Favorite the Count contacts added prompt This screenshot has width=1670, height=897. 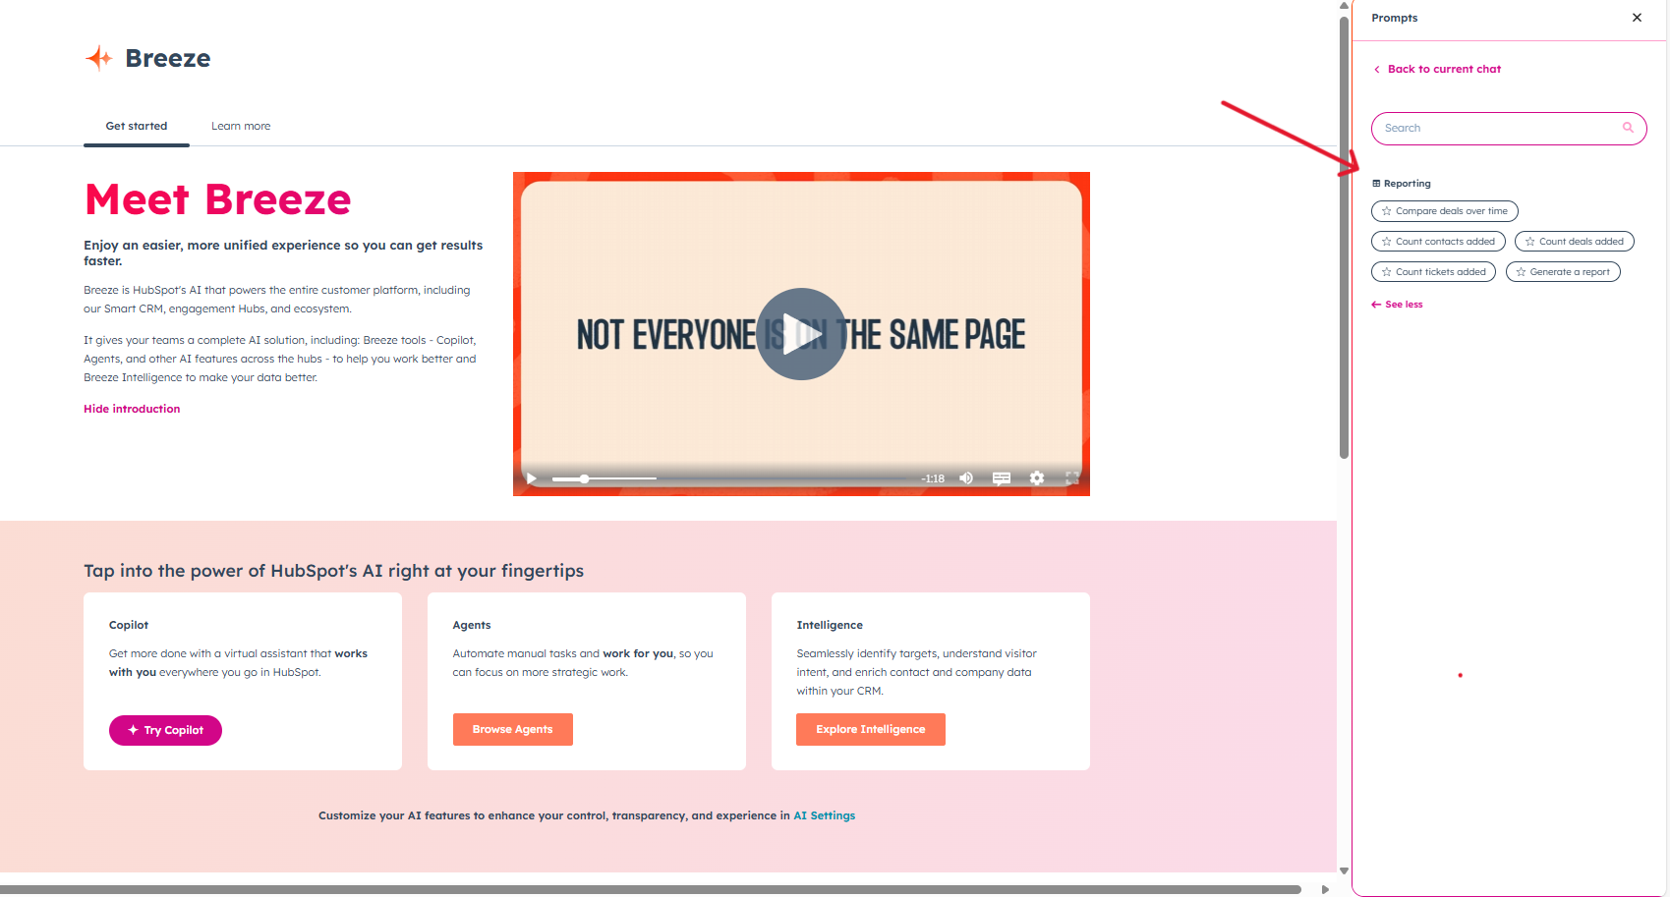pyautogui.click(x=1386, y=241)
